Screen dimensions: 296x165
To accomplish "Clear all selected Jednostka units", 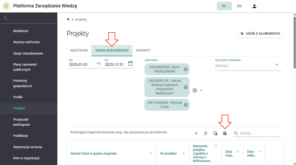I will coord(195,90).
